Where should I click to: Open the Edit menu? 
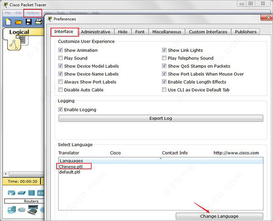pos(18,13)
